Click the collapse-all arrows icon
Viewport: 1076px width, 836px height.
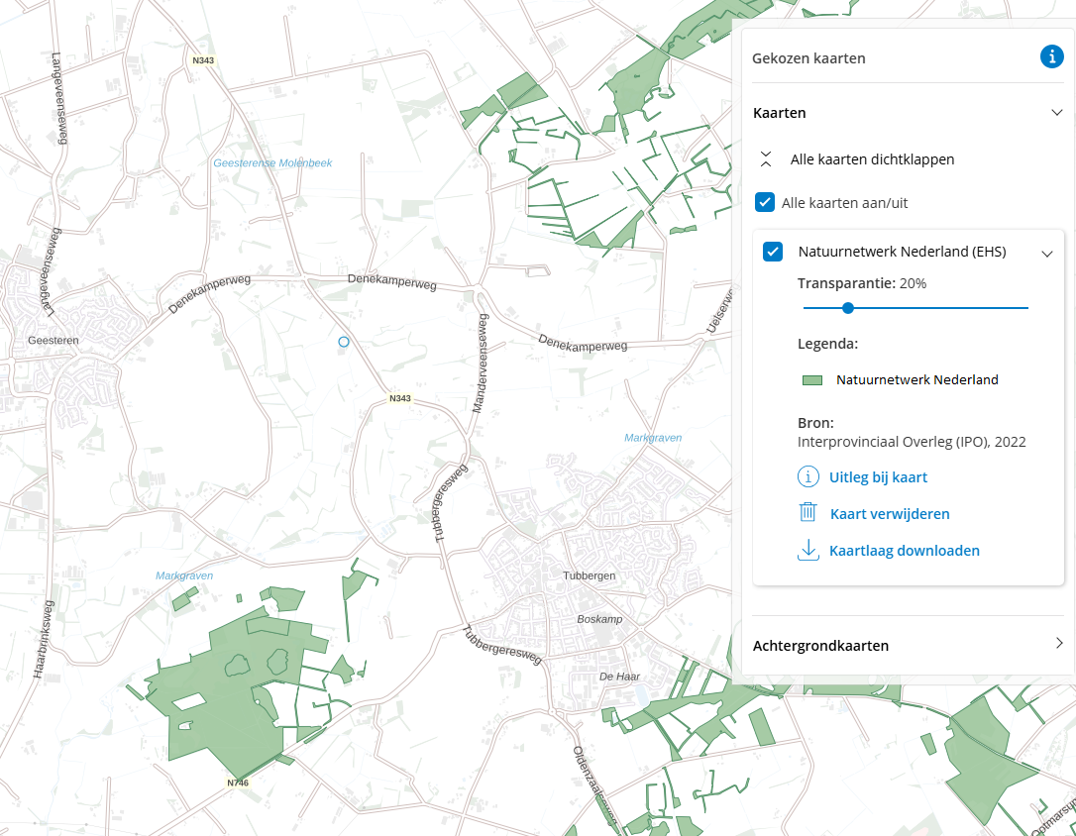pos(766,159)
